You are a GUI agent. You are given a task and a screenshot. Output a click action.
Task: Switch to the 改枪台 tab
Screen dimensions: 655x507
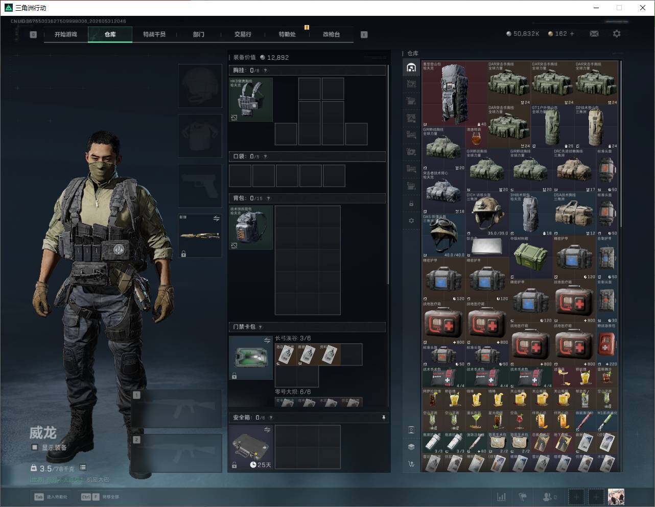point(331,34)
